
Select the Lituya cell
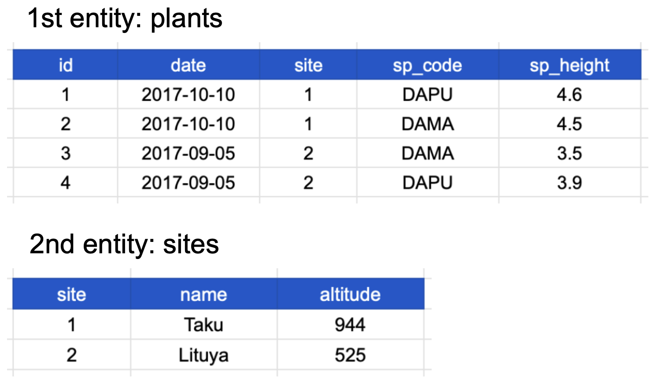click(204, 355)
